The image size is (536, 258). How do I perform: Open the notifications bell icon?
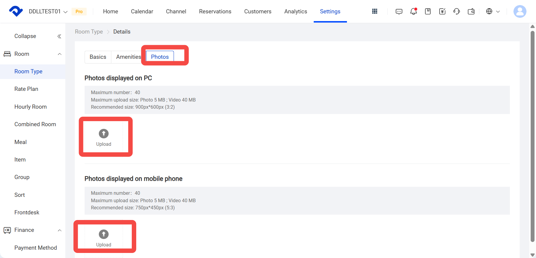tap(413, 11)
